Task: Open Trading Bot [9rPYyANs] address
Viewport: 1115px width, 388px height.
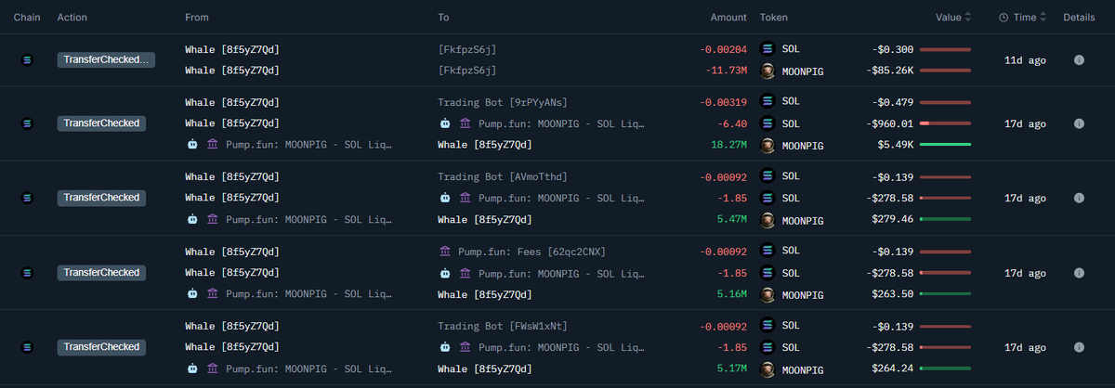Action: [x=503, y=102]
